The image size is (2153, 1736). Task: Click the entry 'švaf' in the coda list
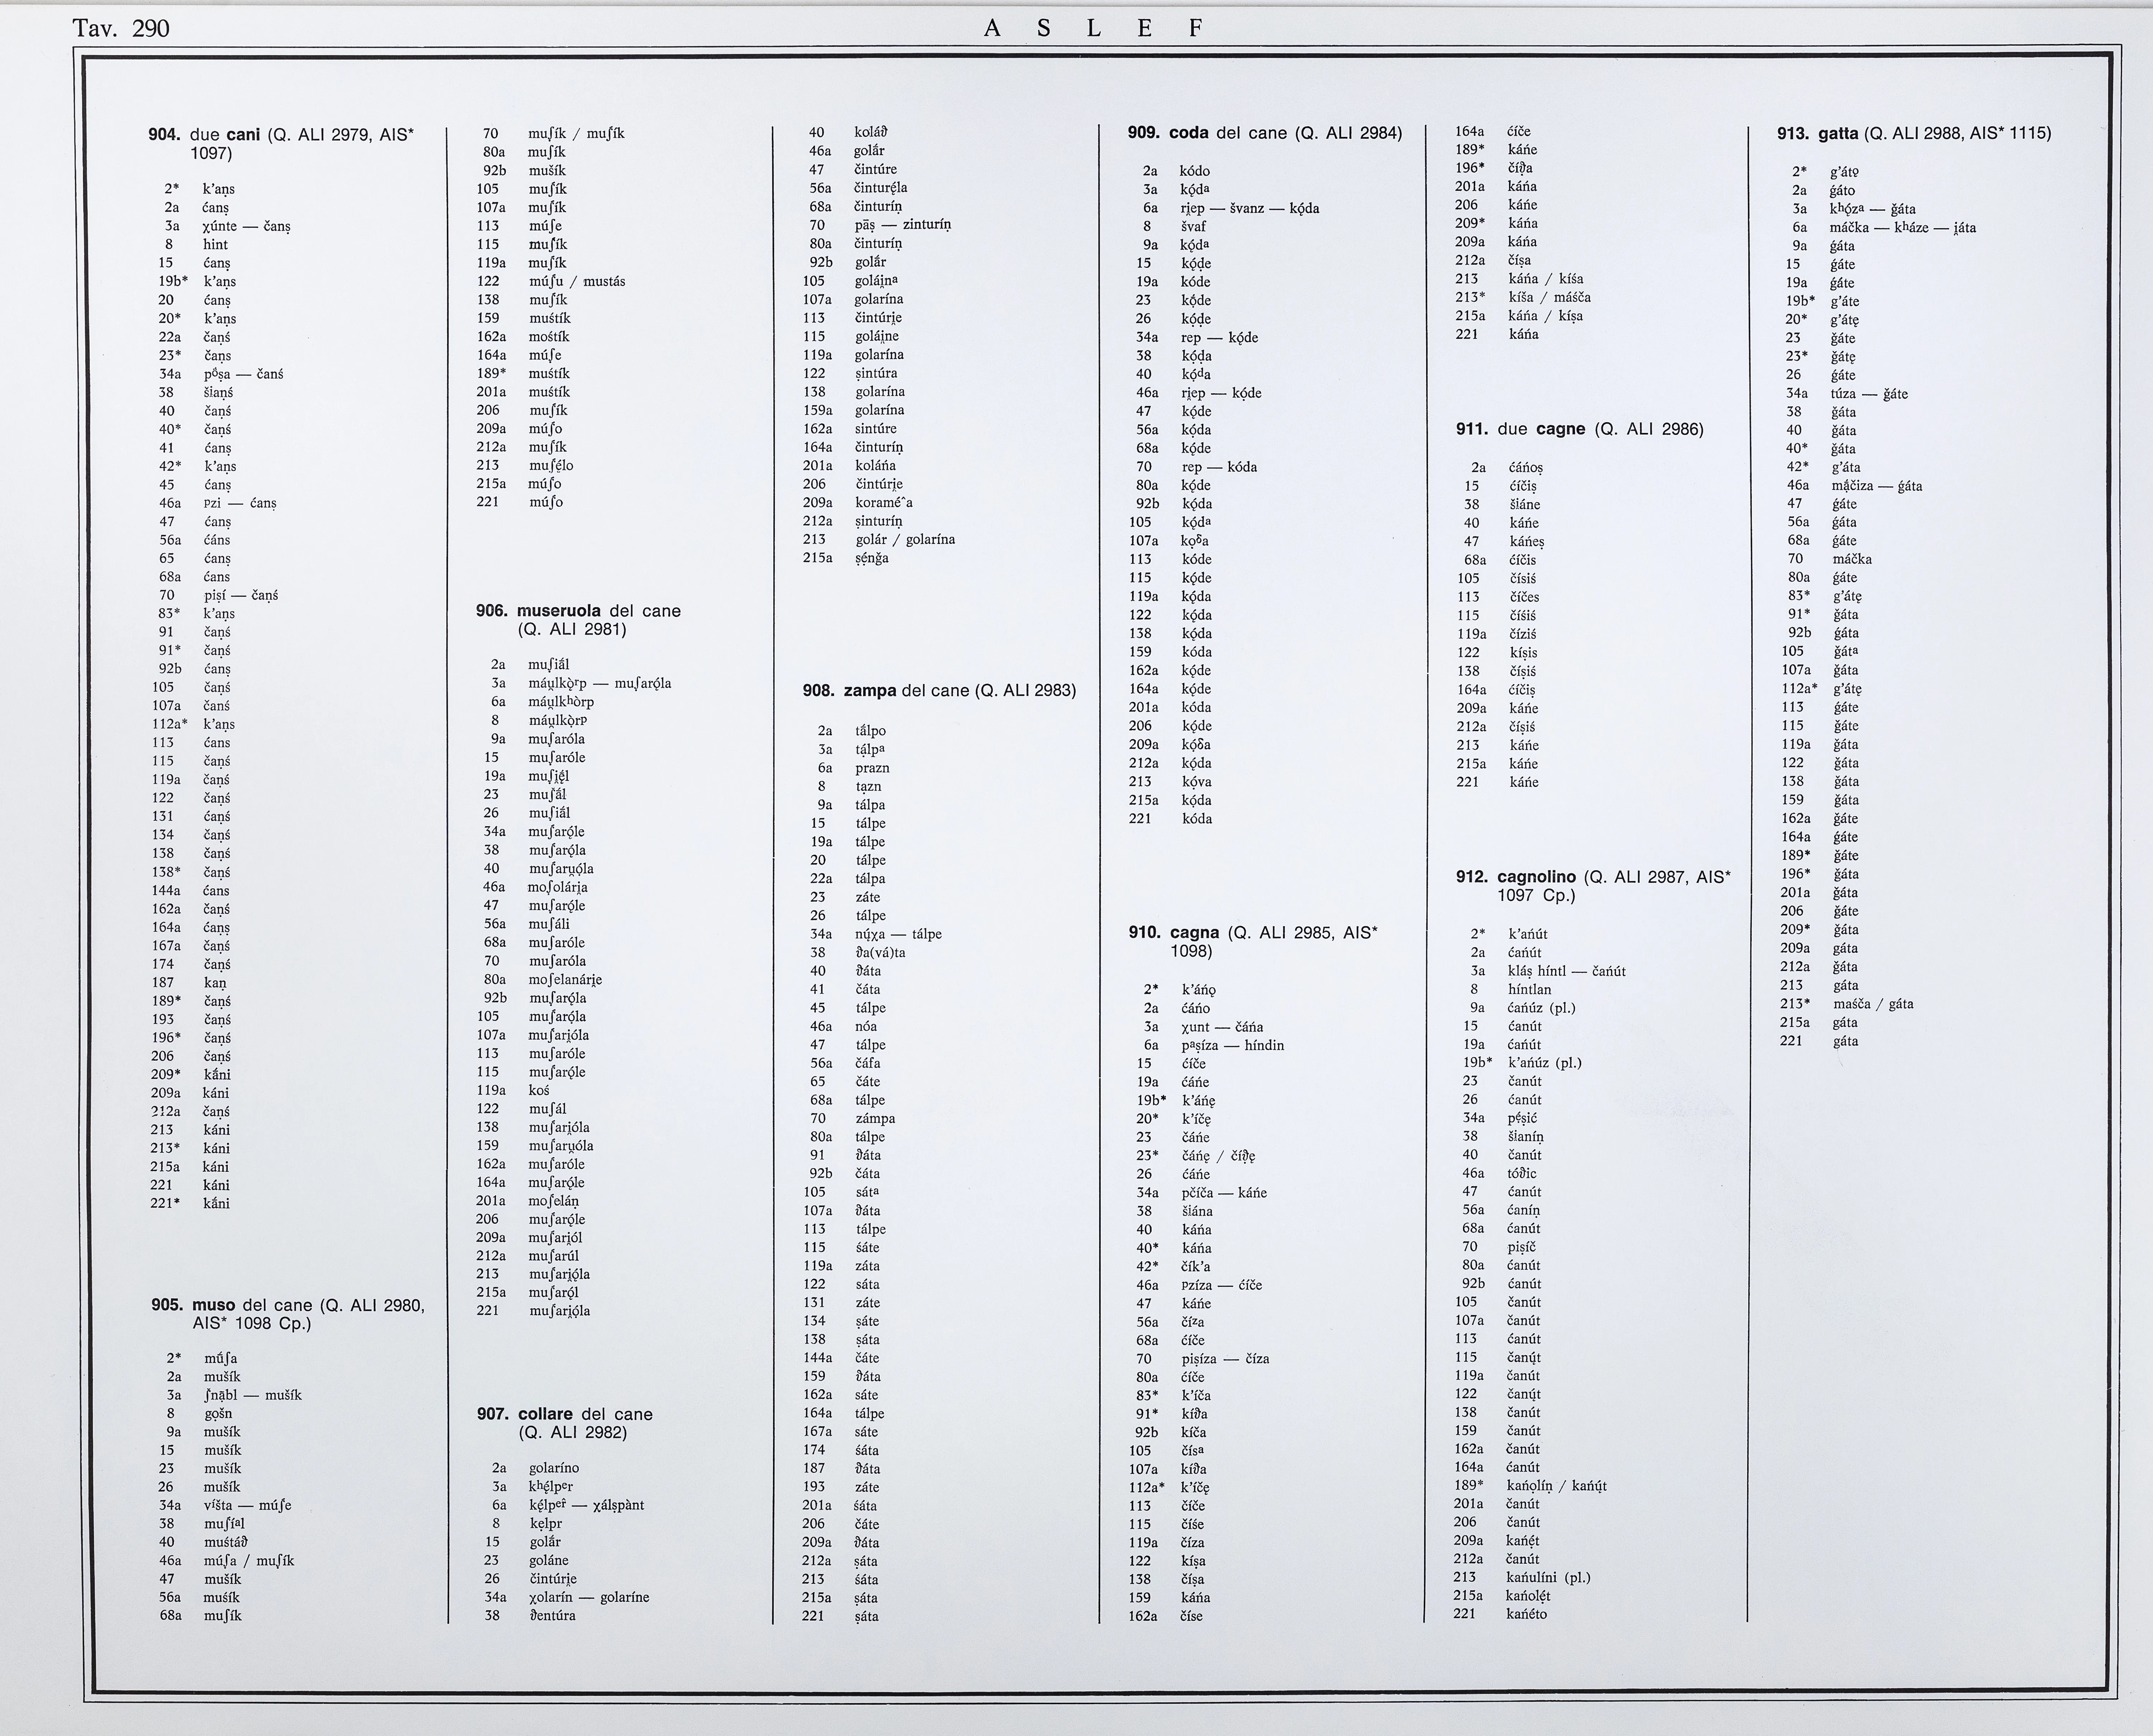[x=1193, y=226]
